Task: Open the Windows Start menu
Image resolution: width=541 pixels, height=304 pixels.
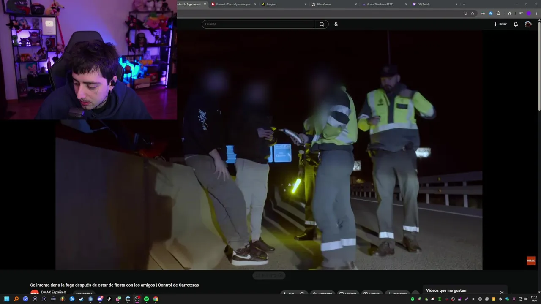Action: (x=7, y=299)
